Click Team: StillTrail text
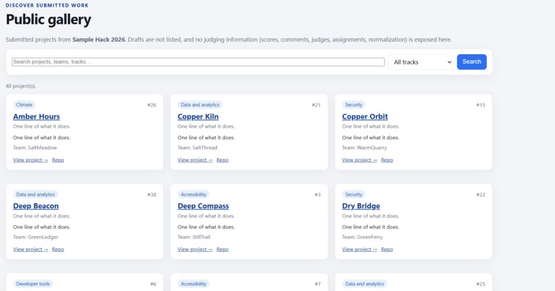Image resolution: width=555 pixels, height=291 pixels. point(193,237)
